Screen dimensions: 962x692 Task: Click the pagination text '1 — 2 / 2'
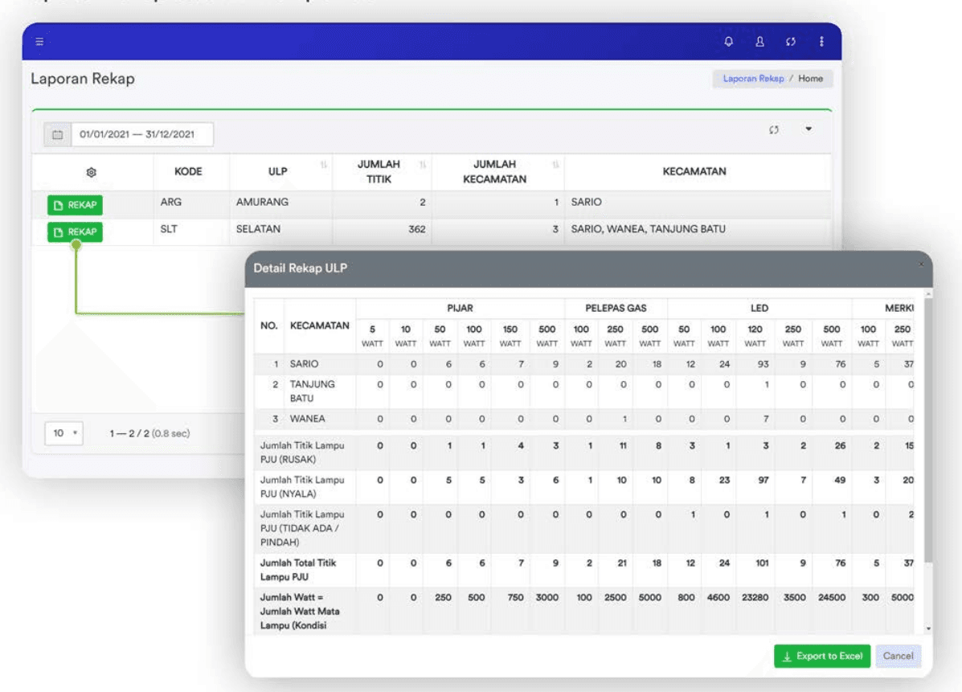point(129,433)
